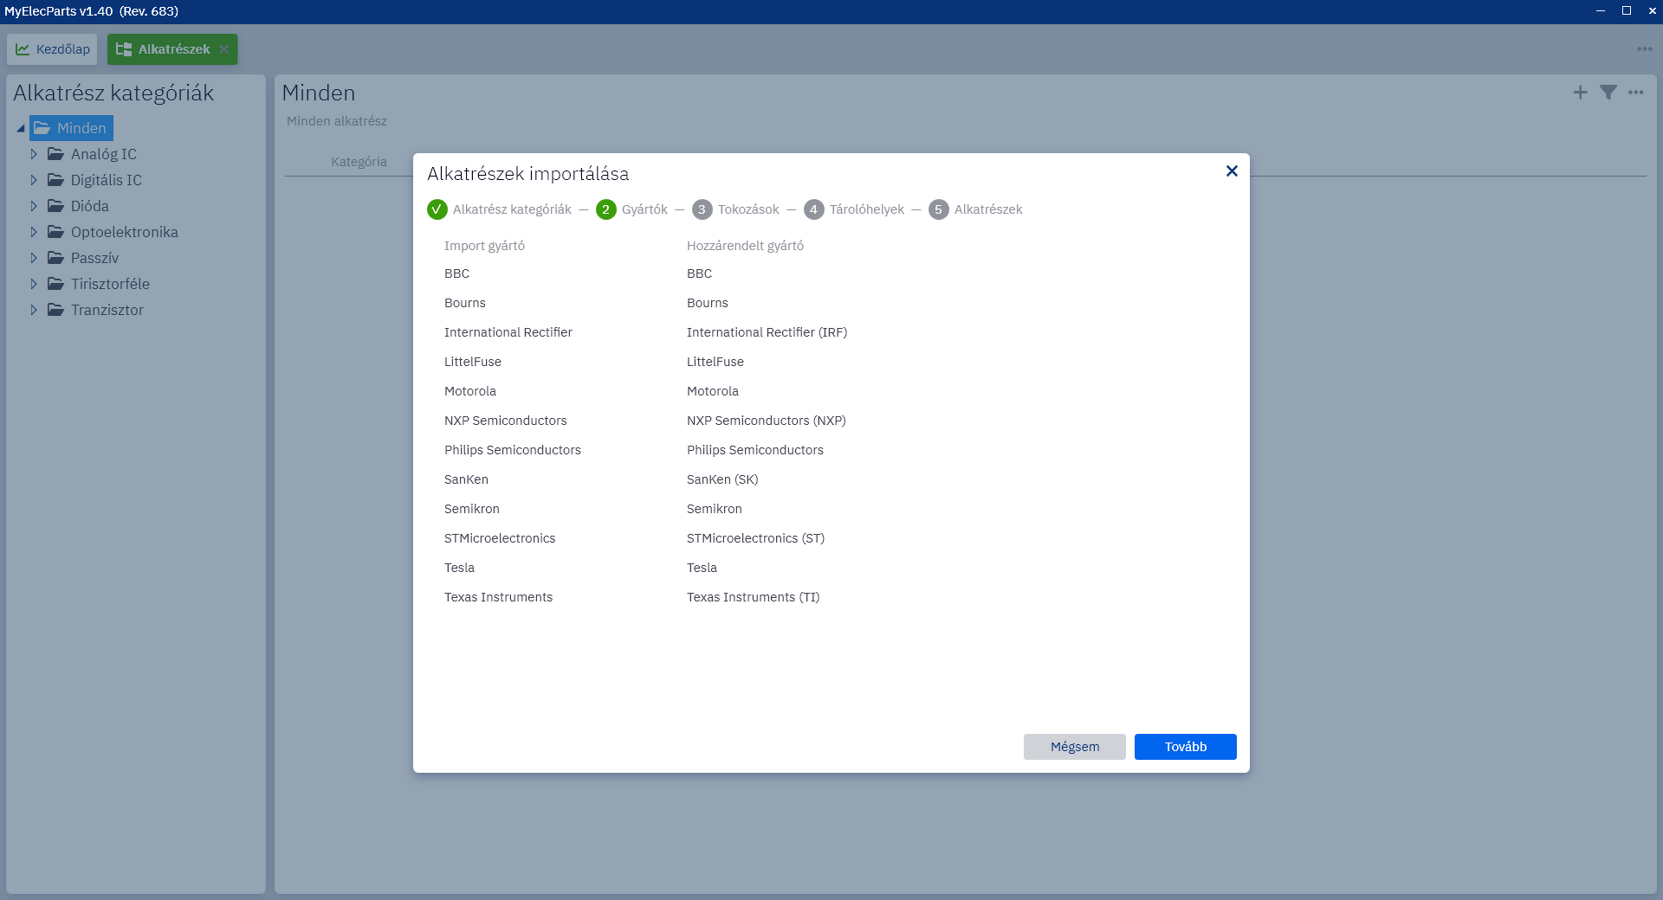The image size is (1663, 900).
Task: Click the completed Alkatrész kategóriák step checkmark
Action: pyautogui.click(x=437, y=209)
